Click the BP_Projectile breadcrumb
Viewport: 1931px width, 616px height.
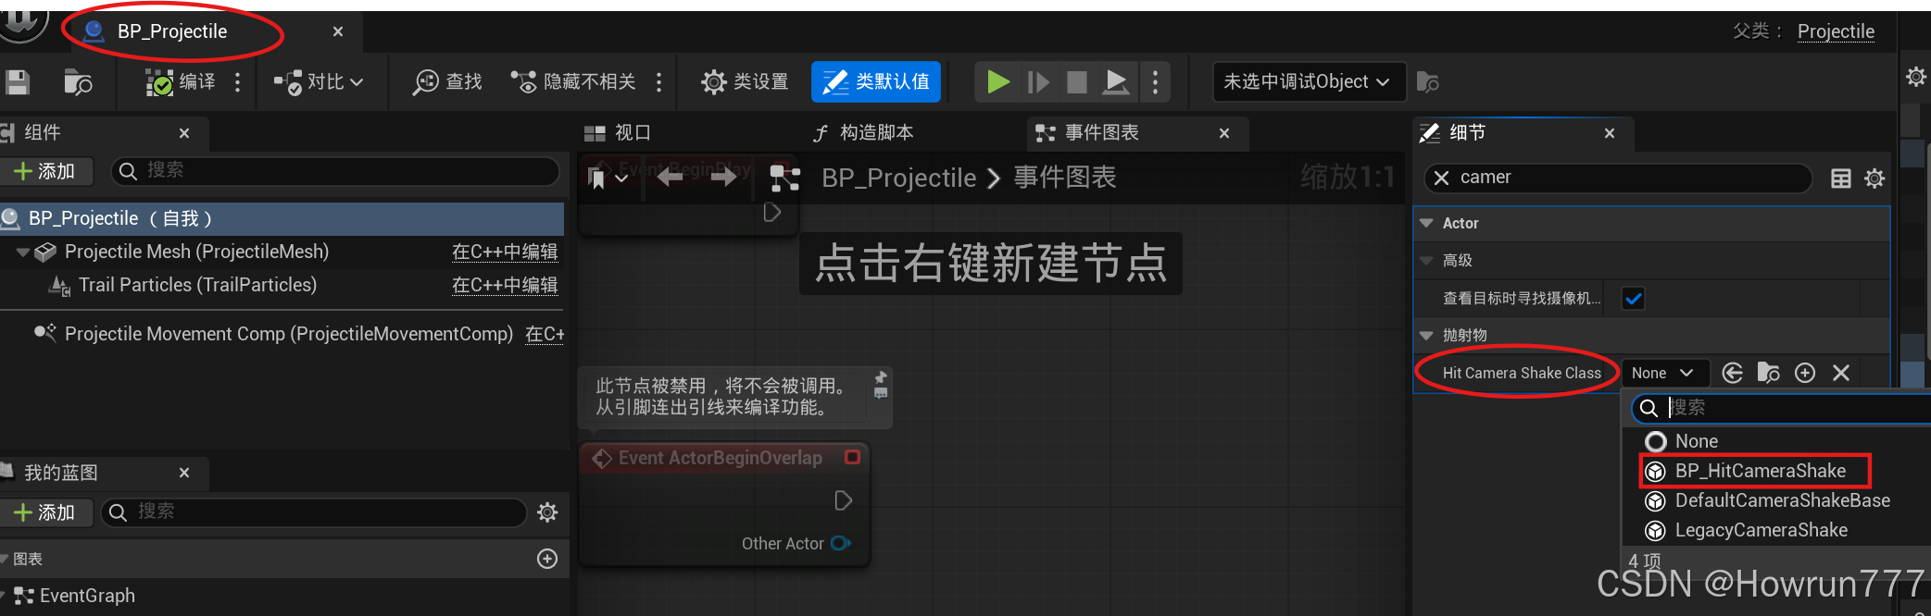[898, 178]
